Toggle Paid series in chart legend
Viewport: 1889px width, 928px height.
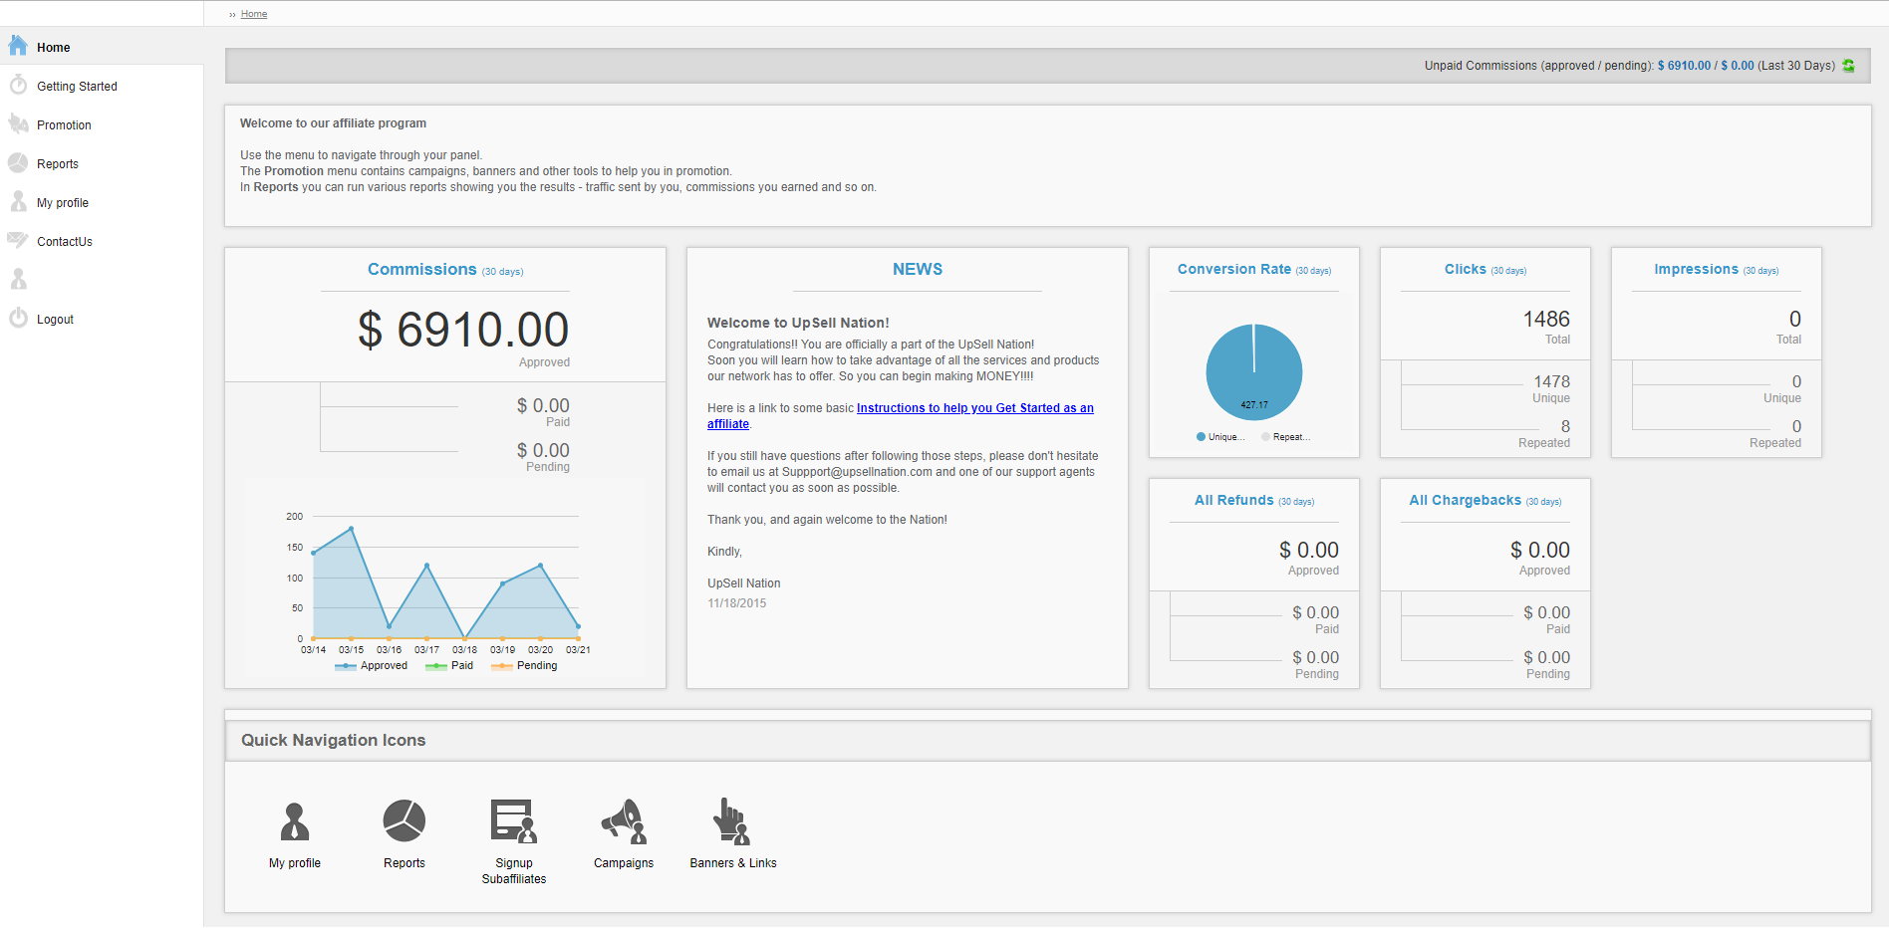(x=449, y=666)
